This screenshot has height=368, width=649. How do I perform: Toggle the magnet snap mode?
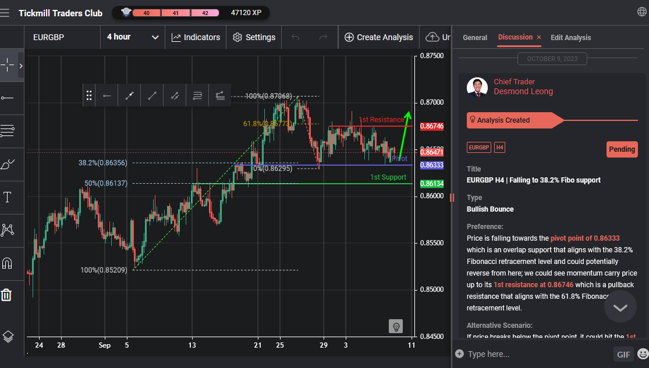(8, 263)
